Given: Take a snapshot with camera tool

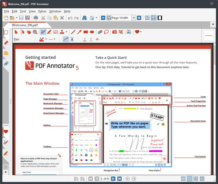Looking at the screenshot, I should tap(114, 32).
